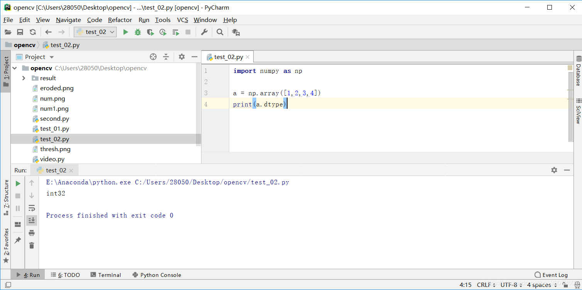This screenshot has width=582, height=290.
Task: Click the toolbar icon next to Search Everywhere
Action: click(236, 32)
